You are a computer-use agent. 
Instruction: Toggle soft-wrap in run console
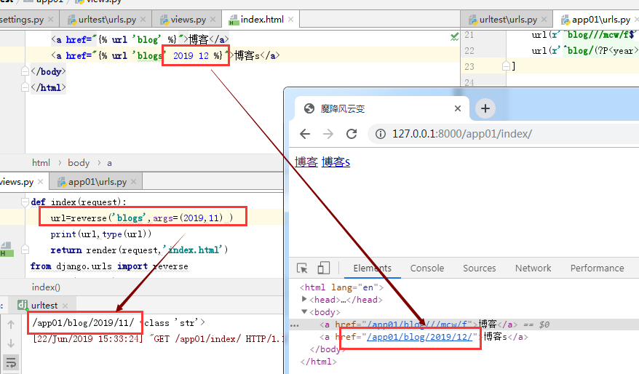[11, 362]
